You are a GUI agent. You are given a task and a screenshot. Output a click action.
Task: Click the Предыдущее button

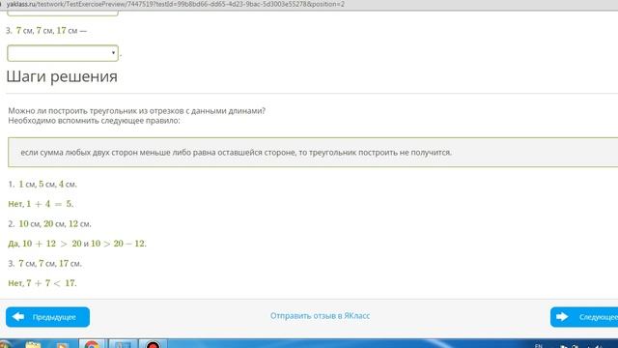pos(47,317)
